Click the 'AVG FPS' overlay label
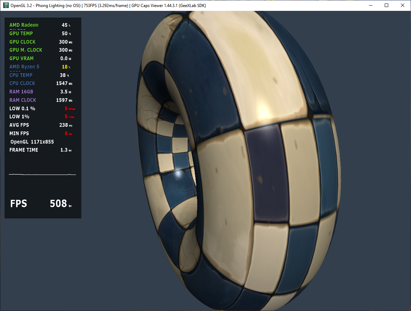Screen dimensions: 411x311 19,125
